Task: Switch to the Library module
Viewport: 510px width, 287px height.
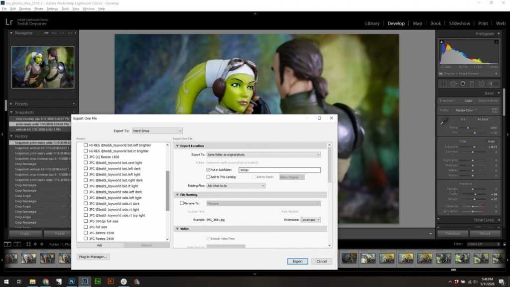Action: coord(372,23)
